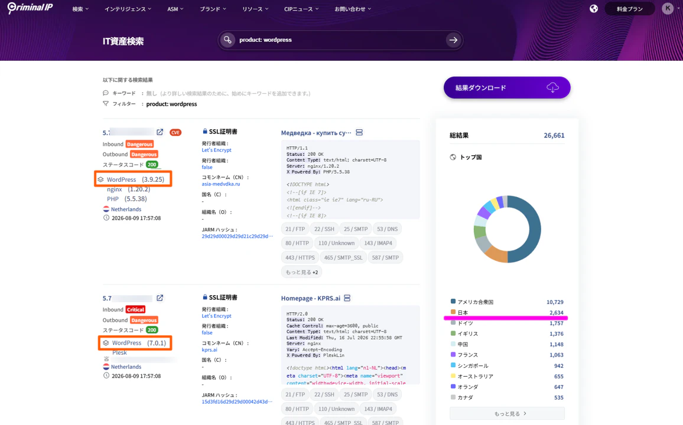Screen dimensions: 683x425
Task: Open the 検索 dropdown menu
Action: tap(80, 9)
